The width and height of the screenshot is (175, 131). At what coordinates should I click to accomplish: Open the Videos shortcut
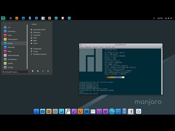(x=34, y=43)
